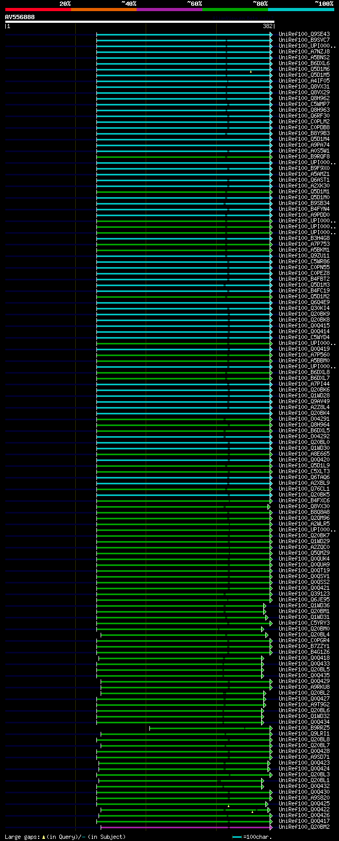Select label UniRef100_Q9ZU11
The width and height of the screenshot is (339, 841).
304,255
